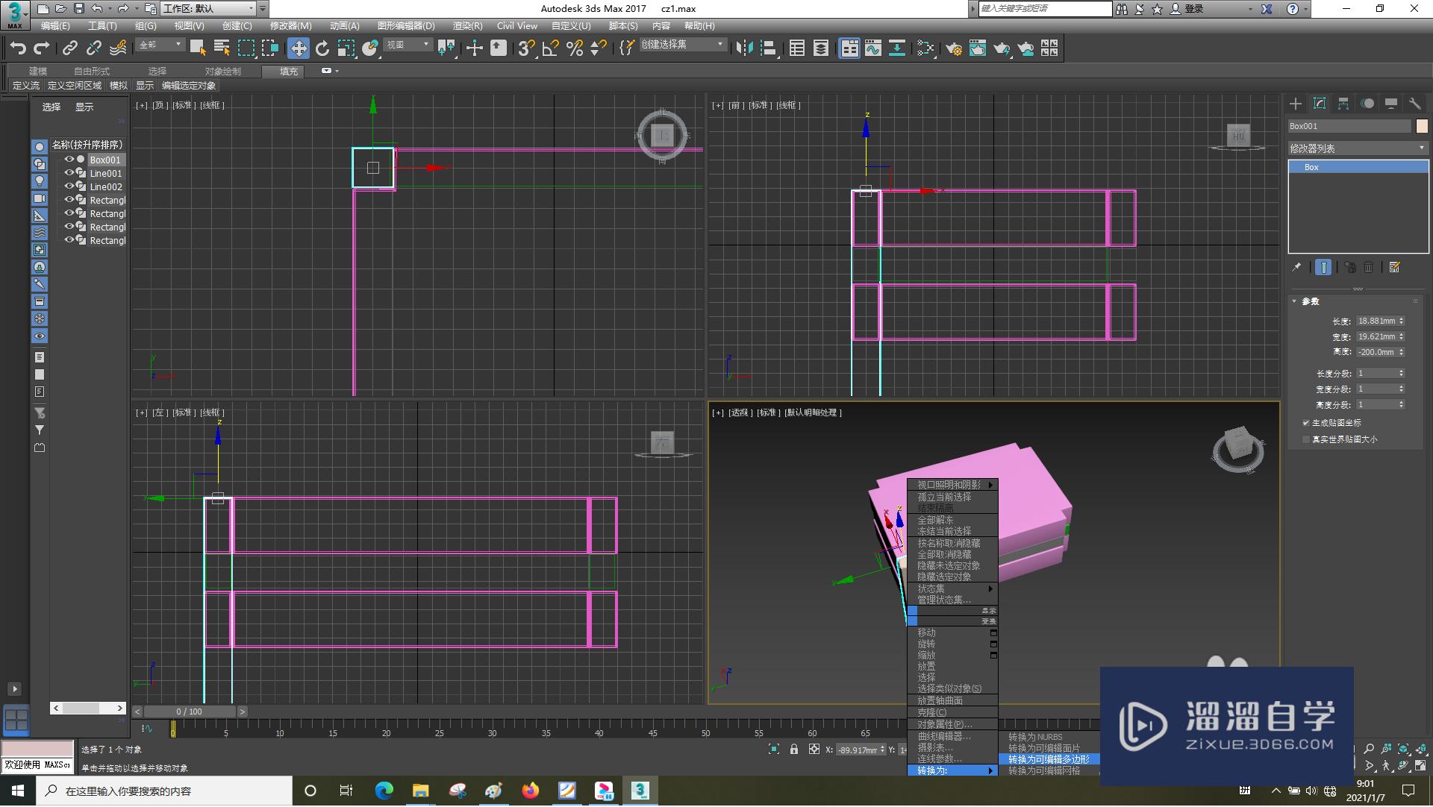Click the Render in Cloud teapot icon

(1026, 48)
